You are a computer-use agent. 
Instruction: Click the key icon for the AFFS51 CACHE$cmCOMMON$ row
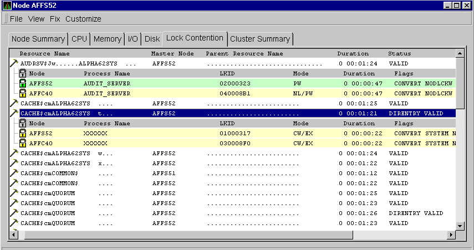[14, 173]
